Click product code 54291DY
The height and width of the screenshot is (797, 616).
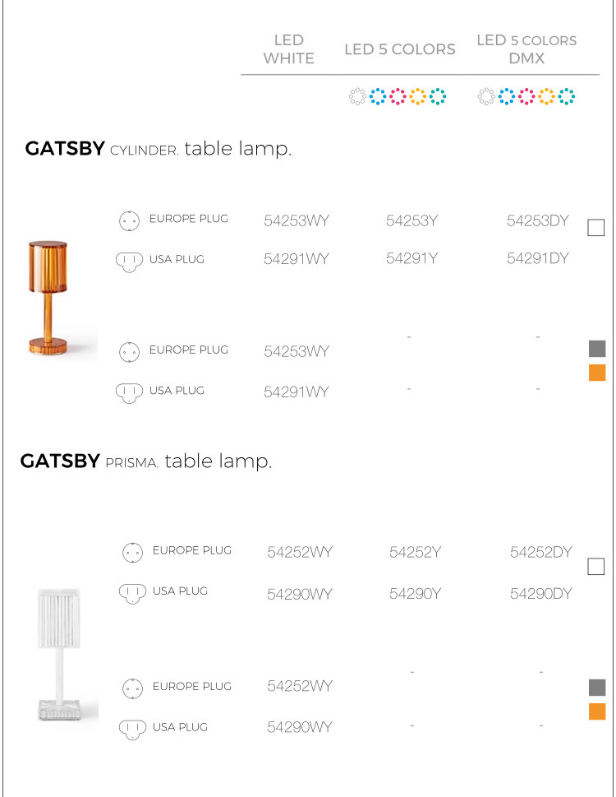coord(538,259)
